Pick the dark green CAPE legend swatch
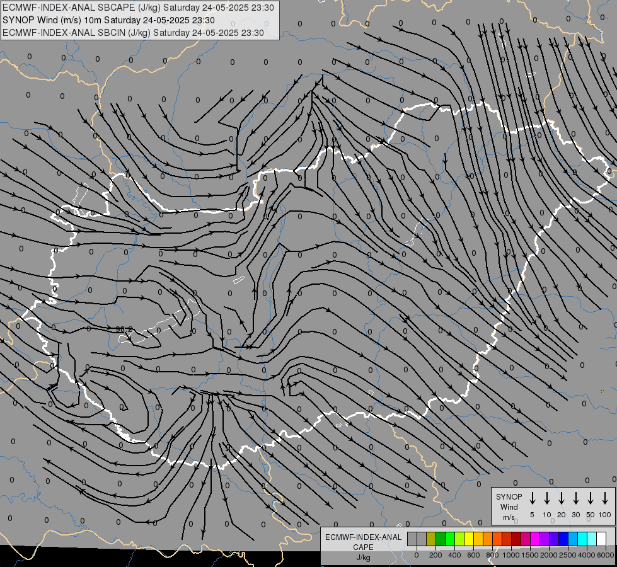This screenshot has width=617, height=567. [441, 539]
